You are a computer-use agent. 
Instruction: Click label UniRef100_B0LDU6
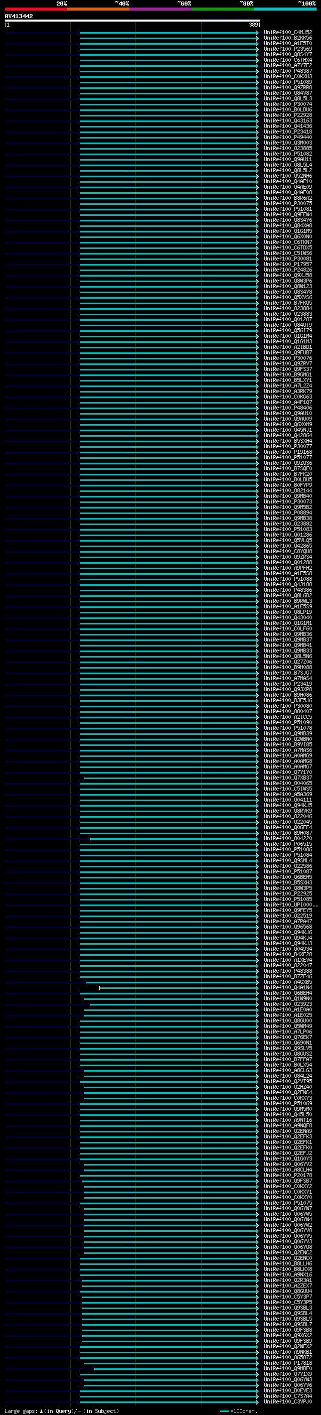point(287,110)
